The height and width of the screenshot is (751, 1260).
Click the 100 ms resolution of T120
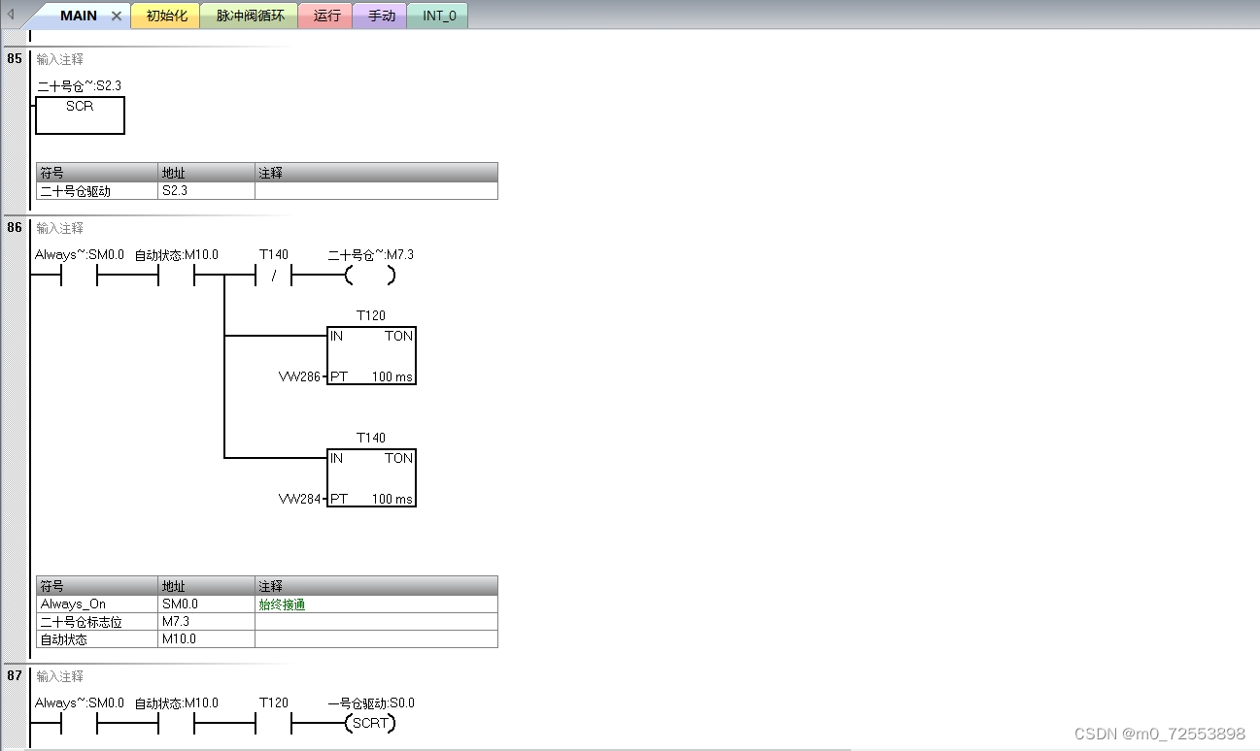(x=392, y=376)
